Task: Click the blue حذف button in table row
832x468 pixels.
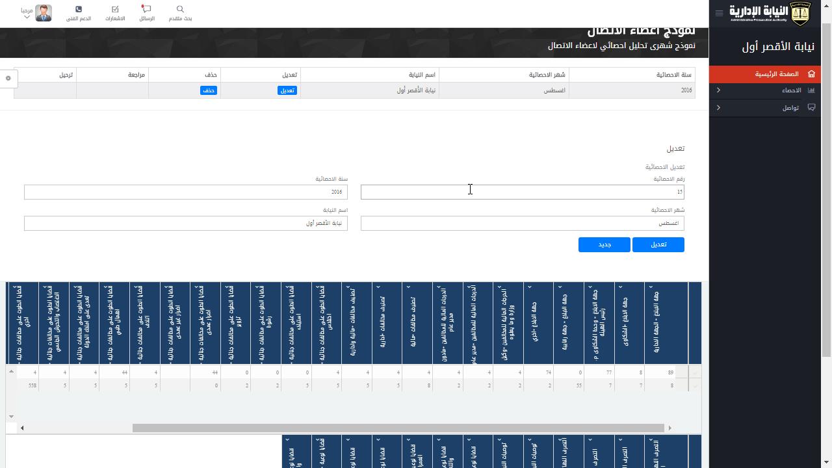Action: 209,90
